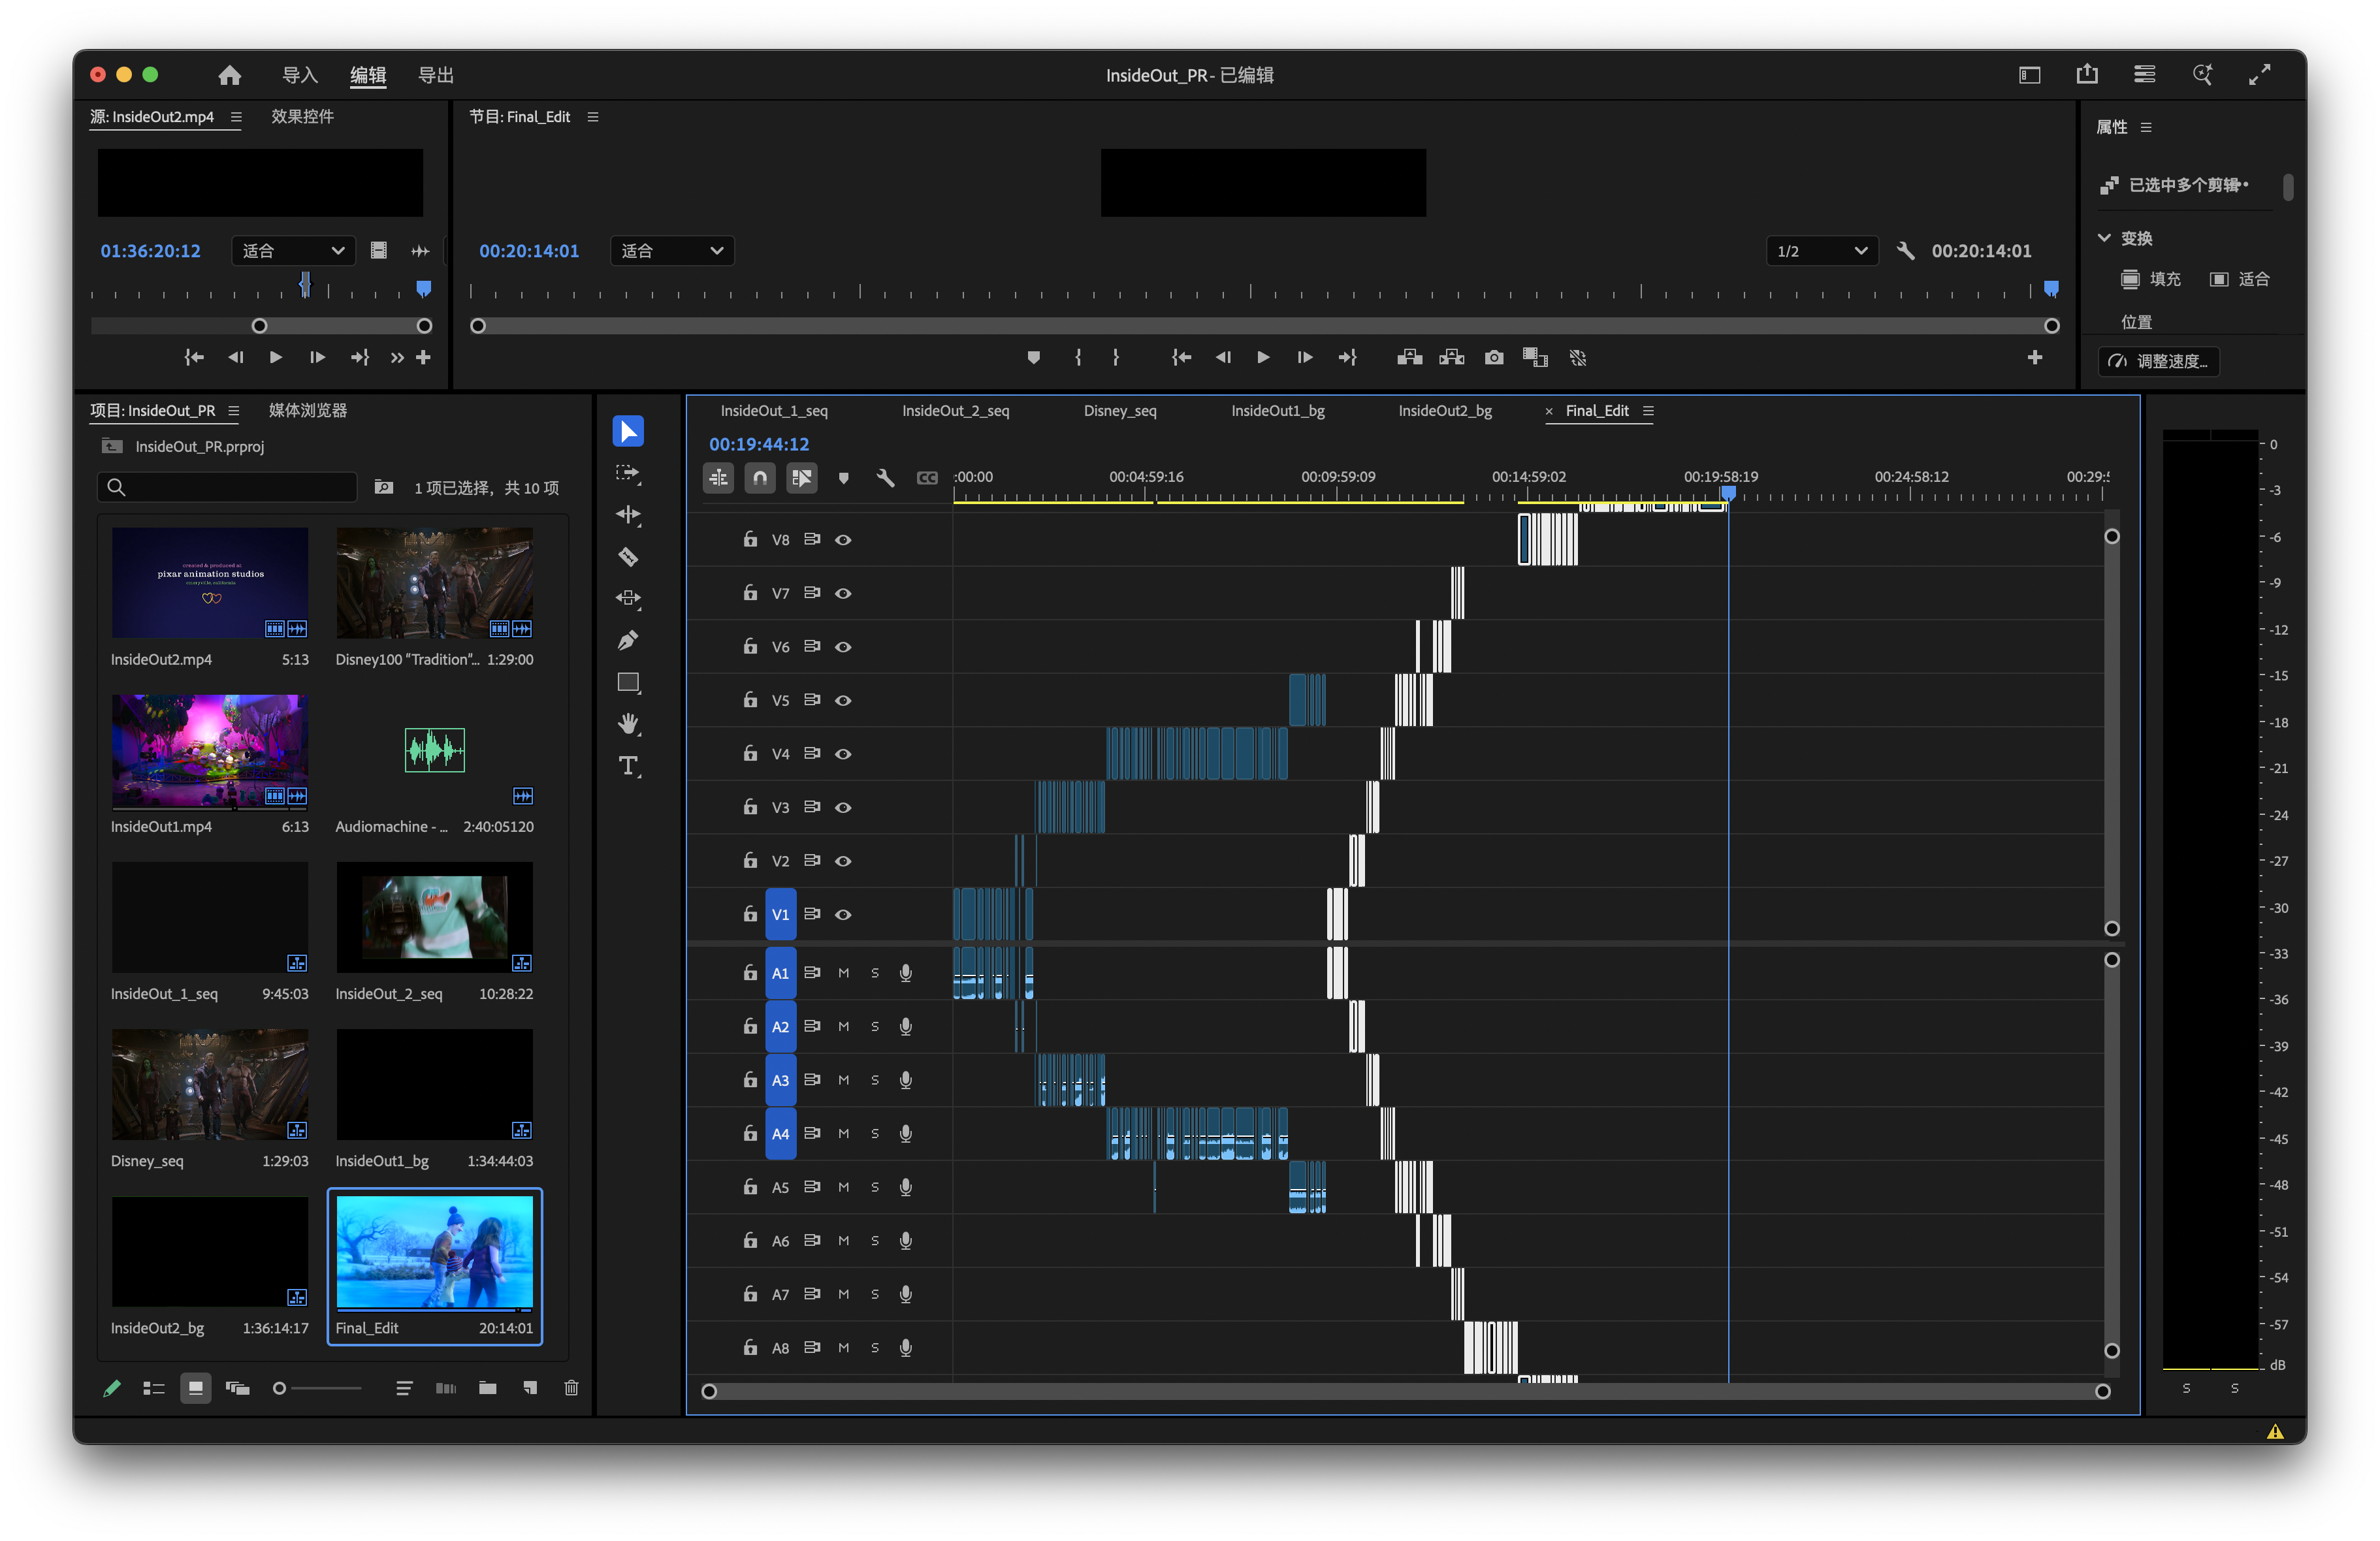Enable voice-over record on A5
The image size is (2380, 1541).
point(906,1187)
